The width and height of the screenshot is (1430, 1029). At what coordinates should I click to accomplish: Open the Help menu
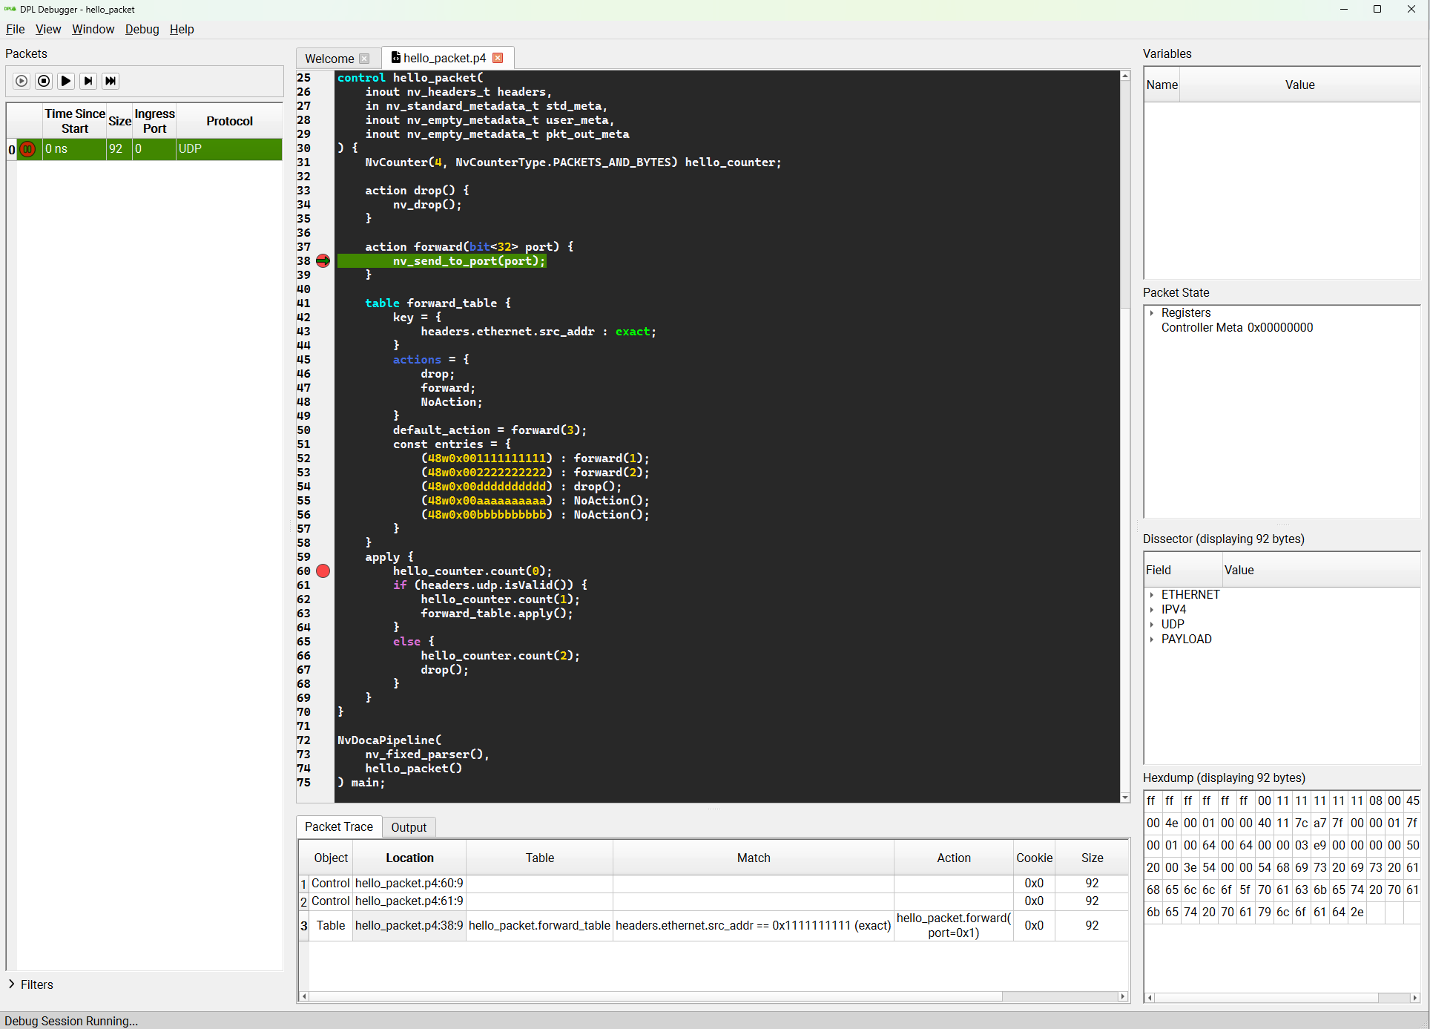pyautogui.click(x=182, y=29)
